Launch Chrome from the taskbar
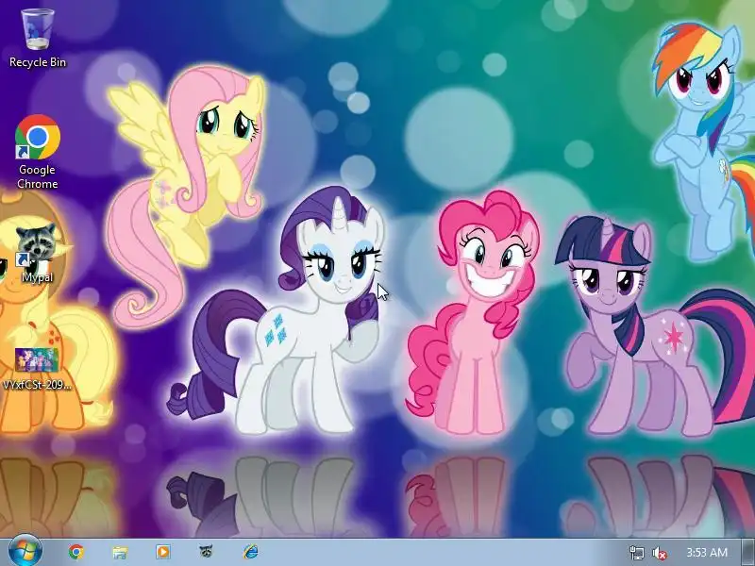The image size is (755, 566). pyautogui.click(x=76, y=552)
